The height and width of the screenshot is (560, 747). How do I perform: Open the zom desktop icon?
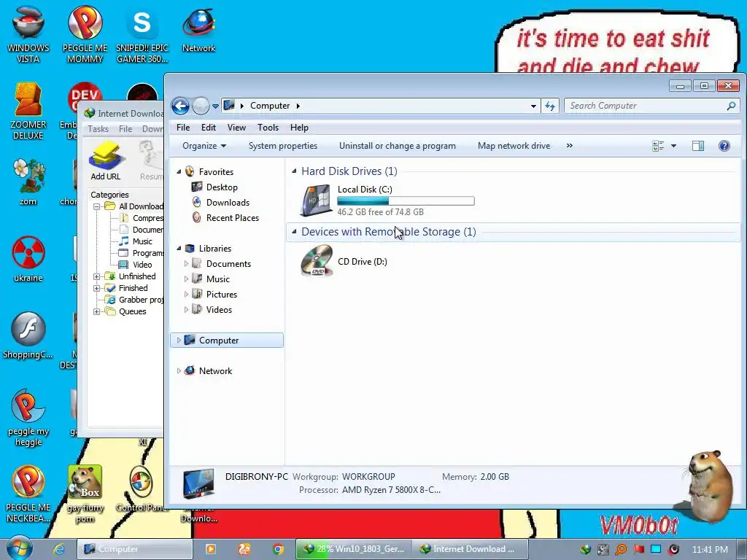[x=28, y=182]
